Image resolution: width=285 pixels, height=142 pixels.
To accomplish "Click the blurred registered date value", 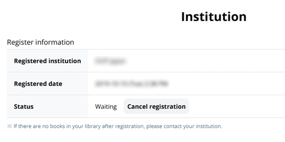I will tap(131, 84).
